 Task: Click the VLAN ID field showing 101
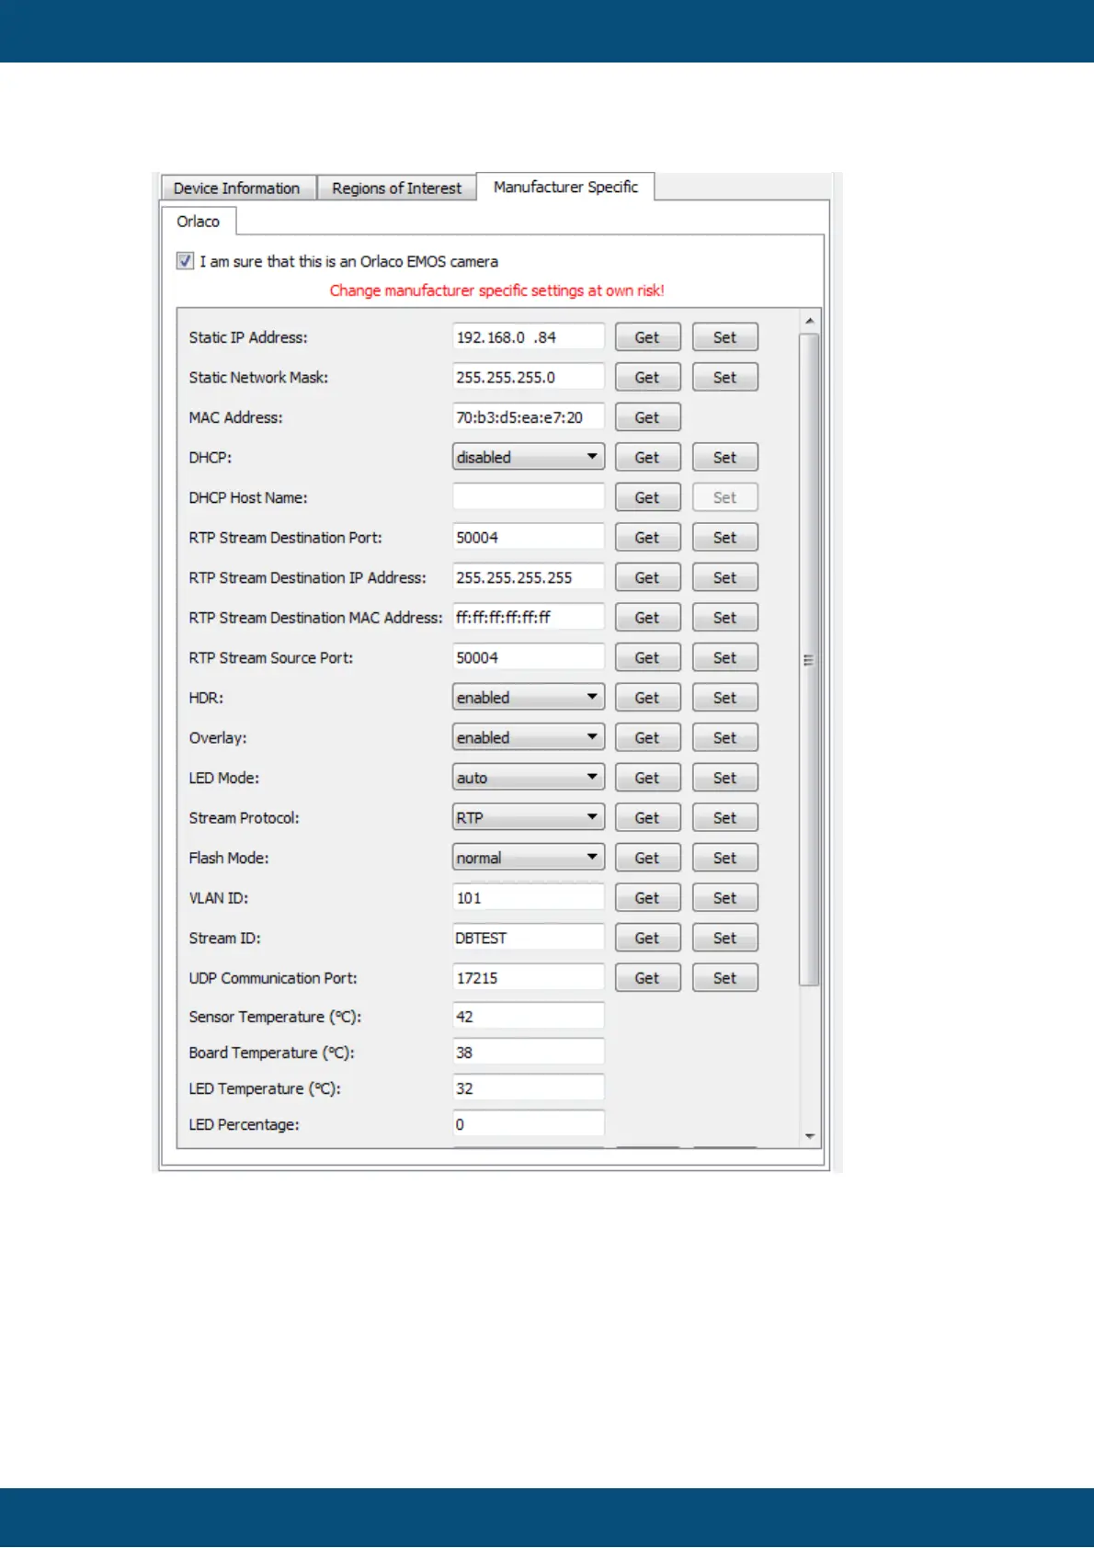click(529, 898)
